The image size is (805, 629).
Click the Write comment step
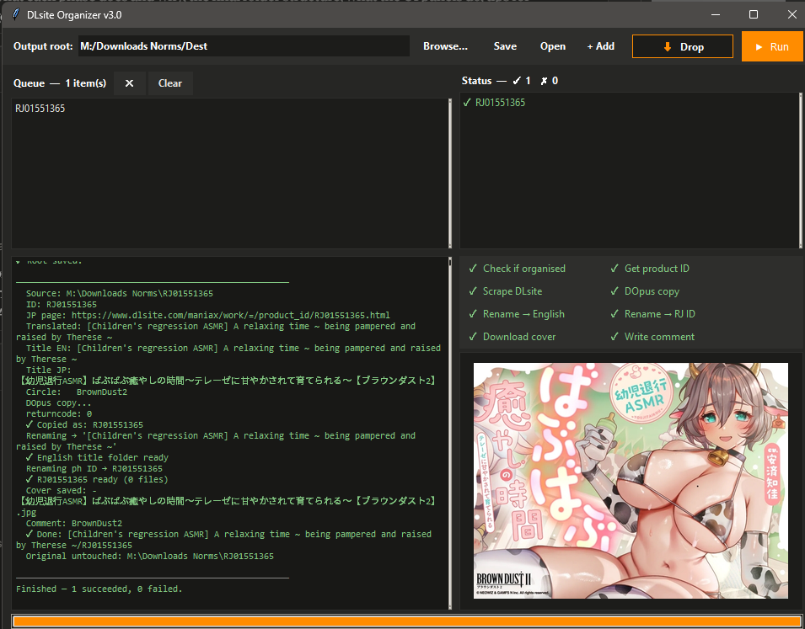click(x=652, y=337)
